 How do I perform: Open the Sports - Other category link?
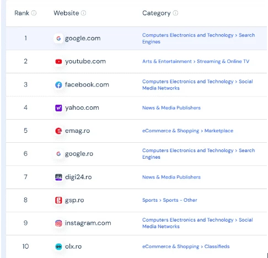[x=169, y=200]
